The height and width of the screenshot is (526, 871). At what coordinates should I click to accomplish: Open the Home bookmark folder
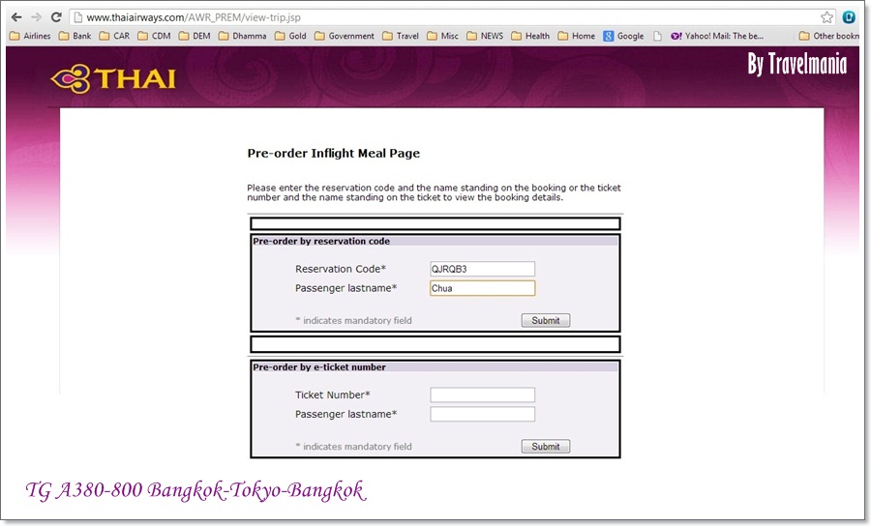pos(577,36)
